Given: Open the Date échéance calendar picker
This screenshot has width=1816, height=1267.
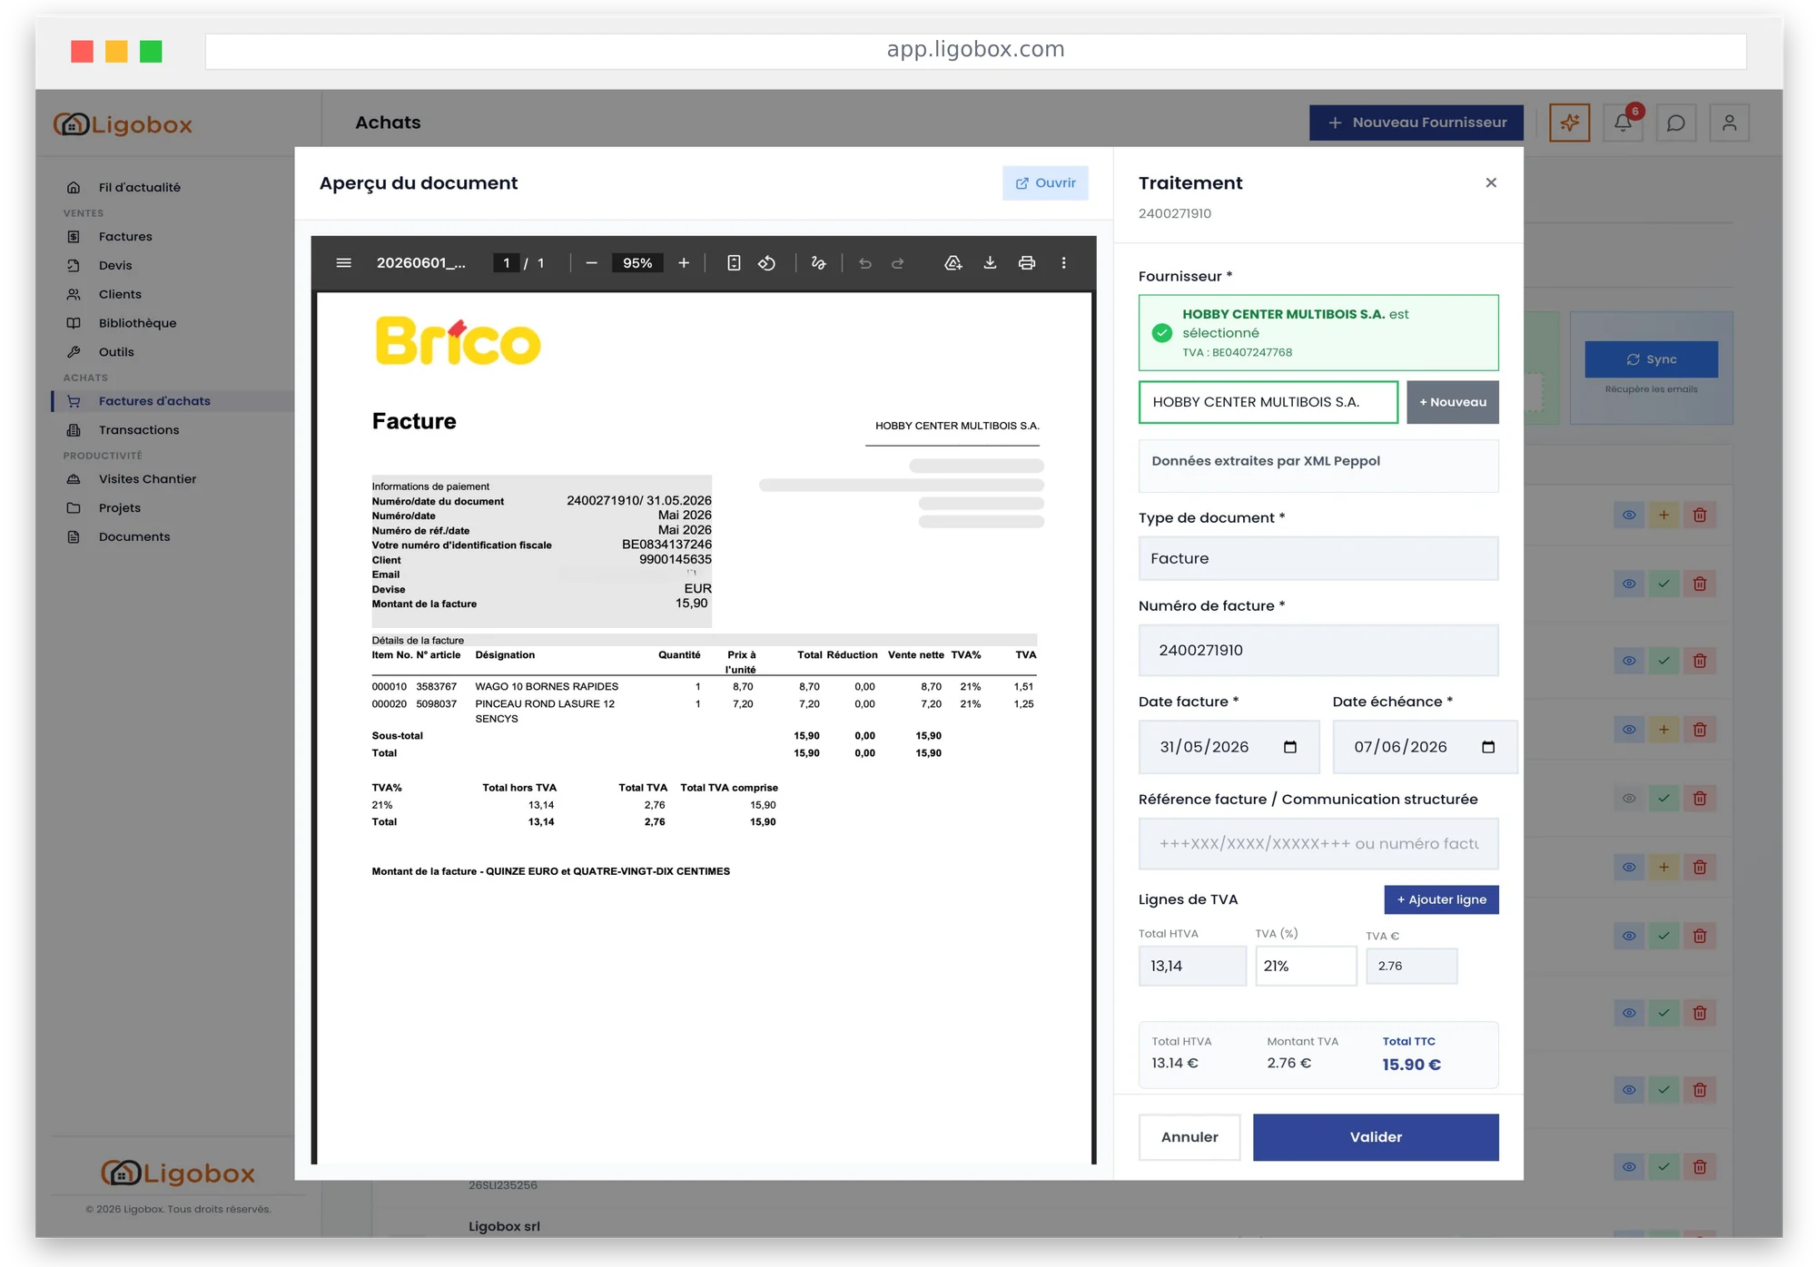Looking at the screenshot, I should point(1488,747).
